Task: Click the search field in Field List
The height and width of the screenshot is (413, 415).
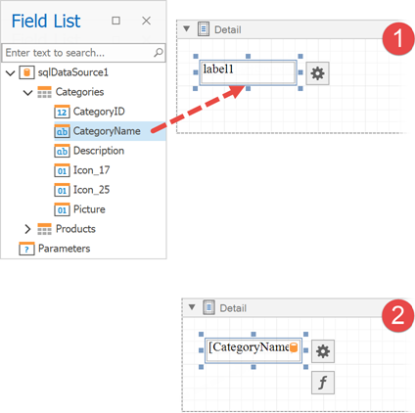Action: tap(83, 53)
